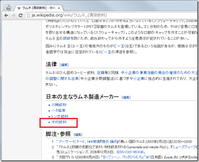
Task: Click the 法律 section heading text
Action: click(x=51, y=64)
